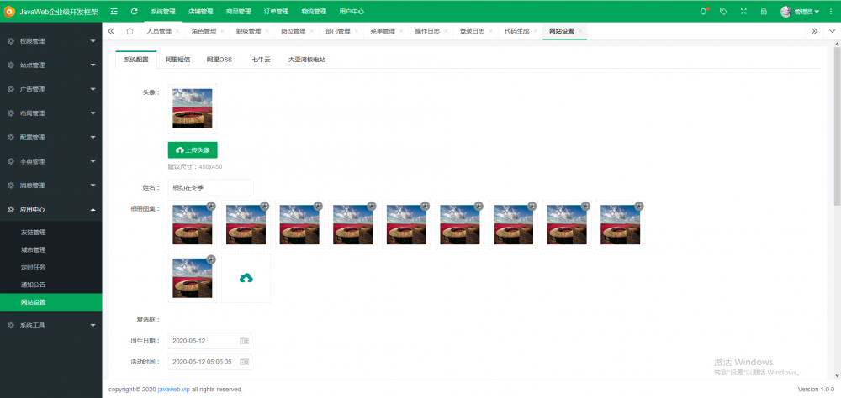
Task: Close the 人员管理 tab
Action: point(177,31)
